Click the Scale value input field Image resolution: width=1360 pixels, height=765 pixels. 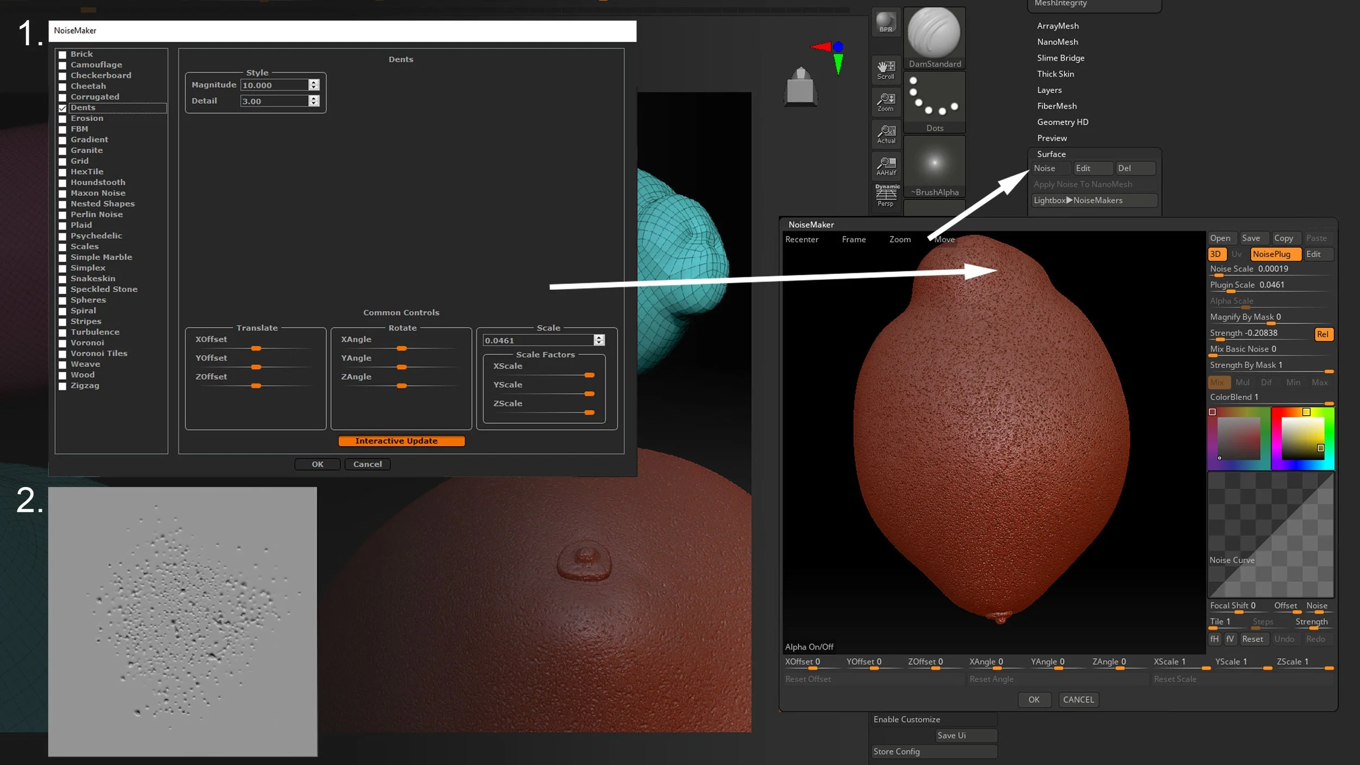pos(537,341)
